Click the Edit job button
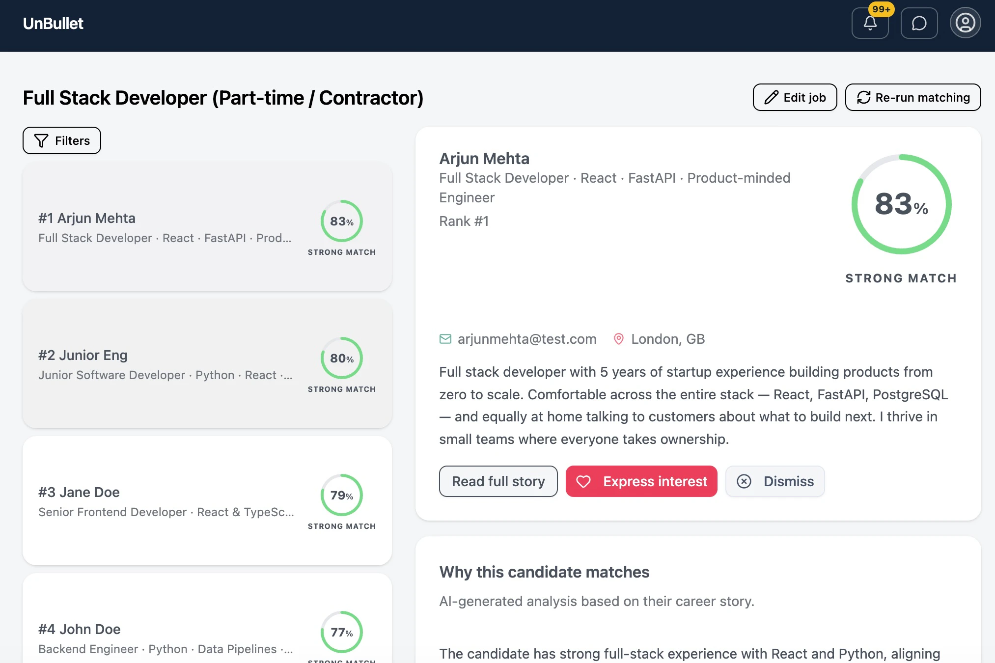The width and height of the screenshot is (995, 663). point(795,97)
